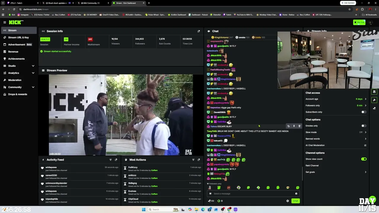Expand the Analytics sidebar section

pos(33,73)
